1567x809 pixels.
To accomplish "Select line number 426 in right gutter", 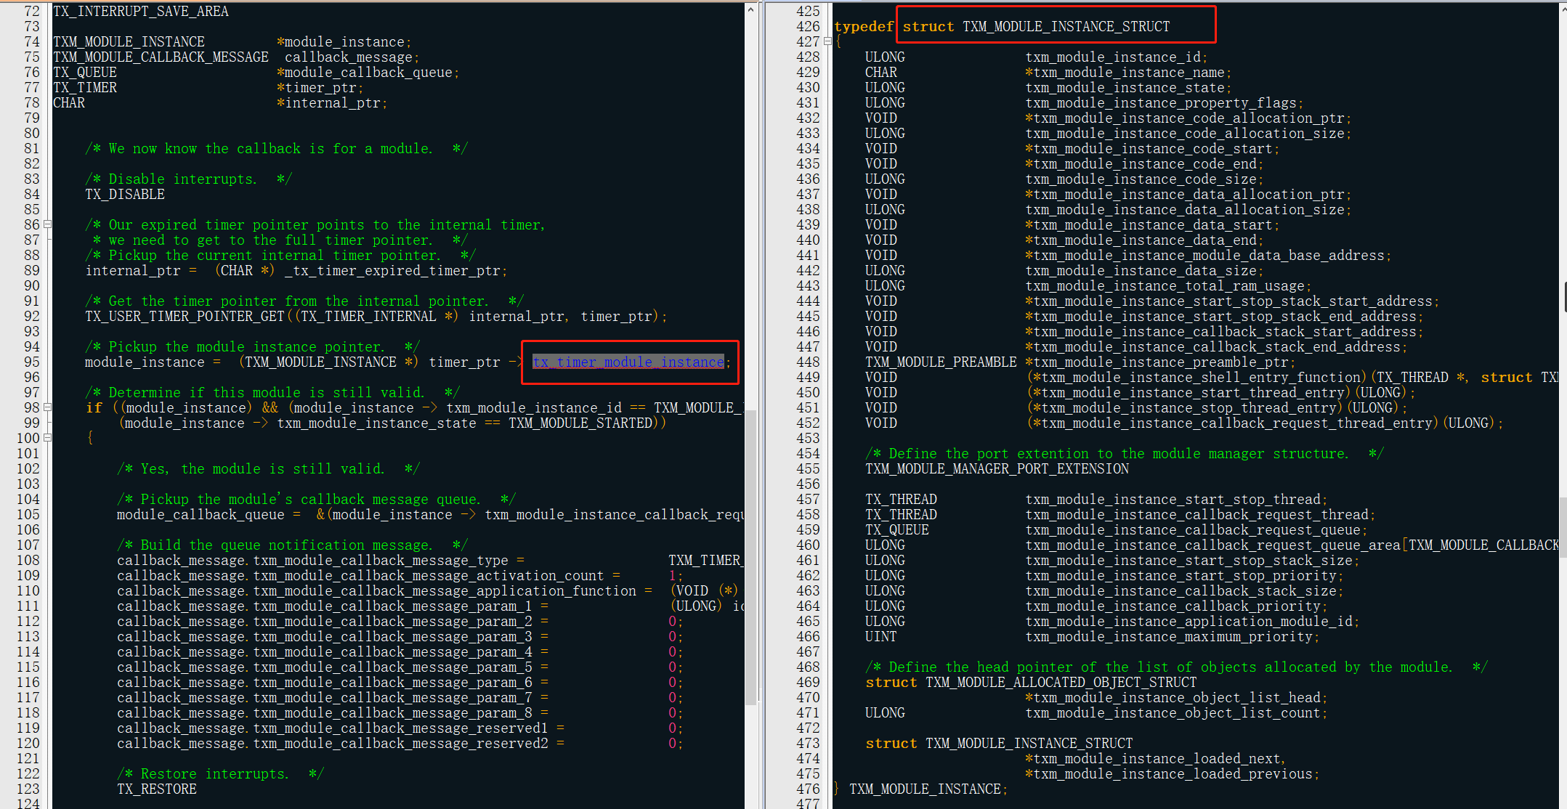I will 808,26.
